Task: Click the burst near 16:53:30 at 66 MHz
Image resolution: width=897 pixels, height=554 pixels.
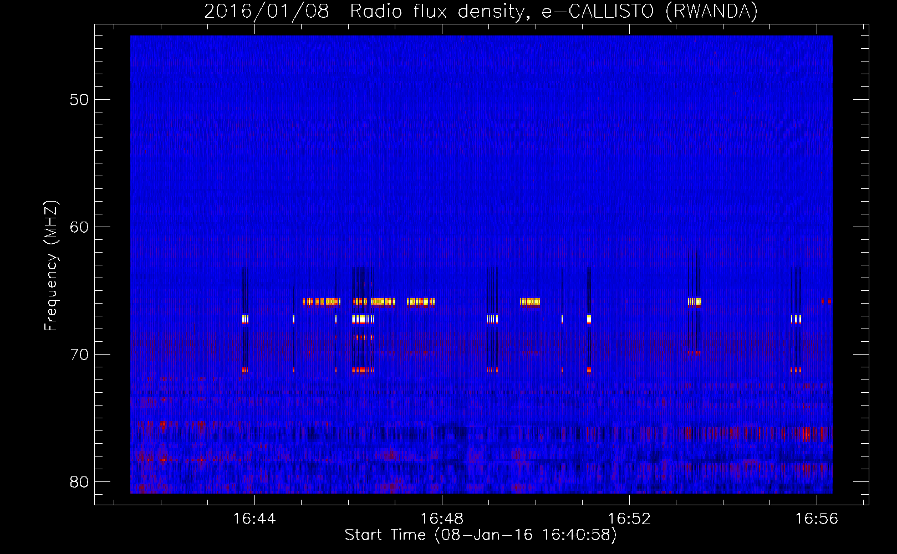Action: [x=695, y=302]
